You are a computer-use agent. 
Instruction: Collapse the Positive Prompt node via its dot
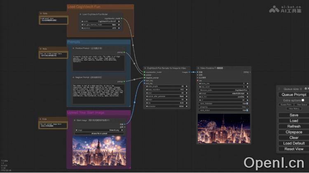73,48
